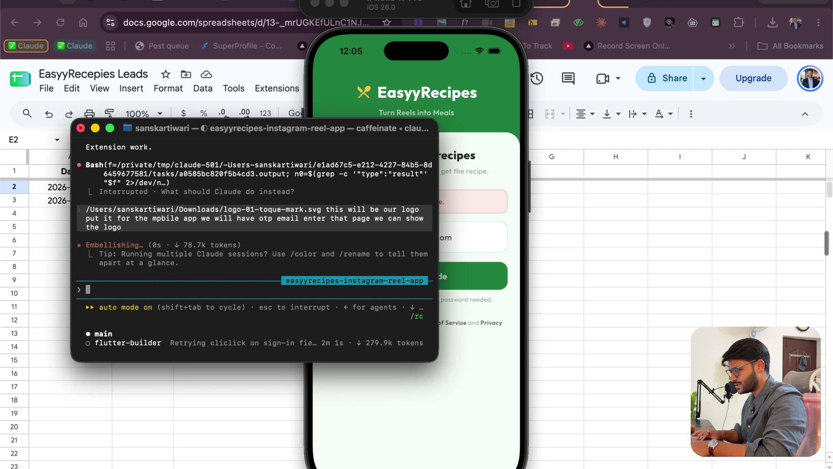This screenshot has width=833, height=469.
Task: Select column H header
Action: point(616,157)
